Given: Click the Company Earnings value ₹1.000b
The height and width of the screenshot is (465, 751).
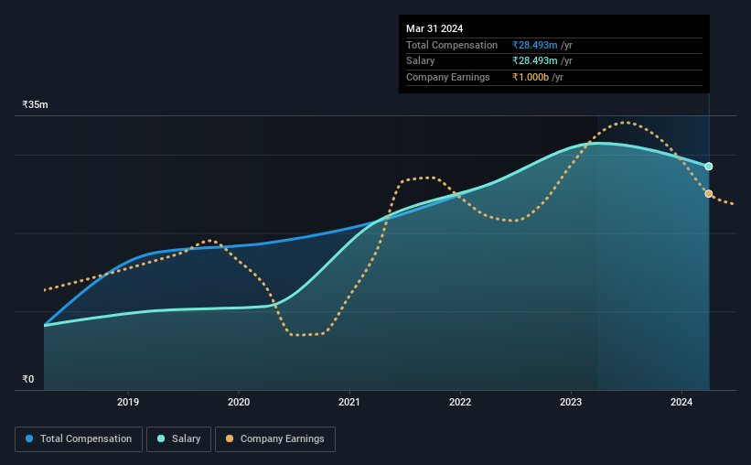Looking at the screenshot, I should [531, 77].
